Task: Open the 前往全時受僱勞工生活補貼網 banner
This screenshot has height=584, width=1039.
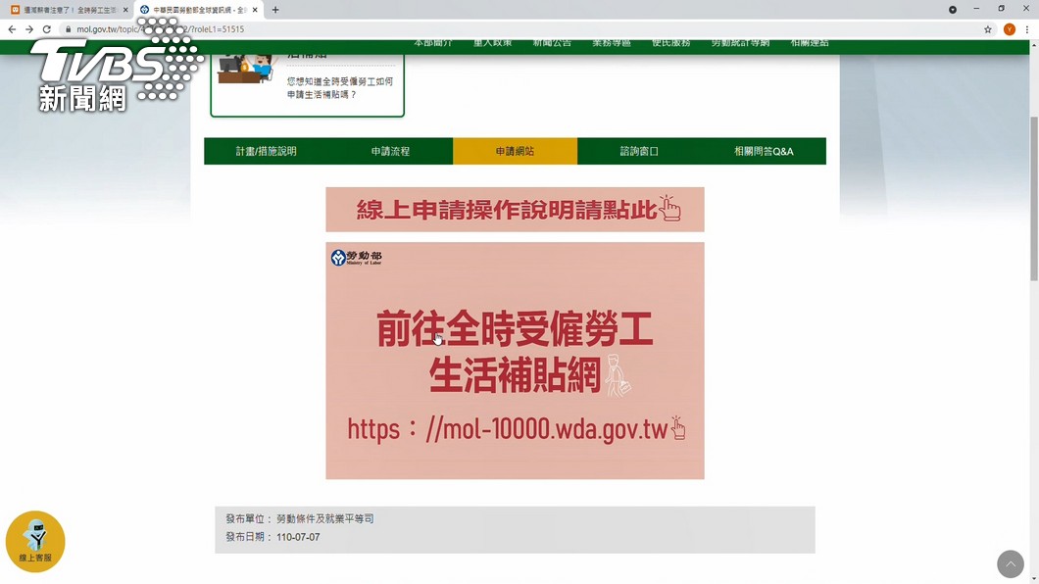Action: 515,361
